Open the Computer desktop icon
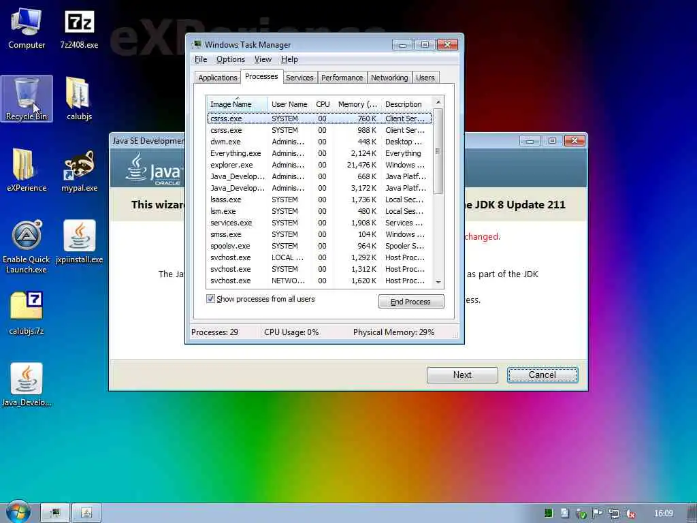 click(27, 27)
